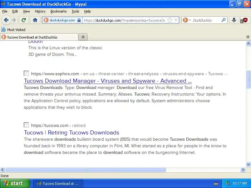
Task: Click the DuckDuckGo site identity icon in the address bar
Action: [x=46, y=20]
